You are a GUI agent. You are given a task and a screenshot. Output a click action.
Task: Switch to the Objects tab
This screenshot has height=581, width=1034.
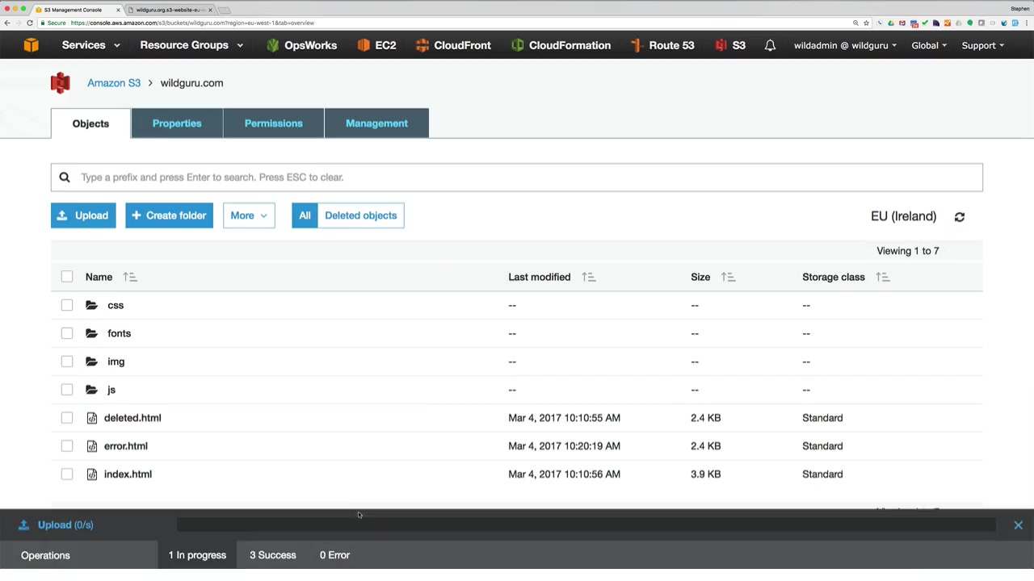click(x=90, y=123)
